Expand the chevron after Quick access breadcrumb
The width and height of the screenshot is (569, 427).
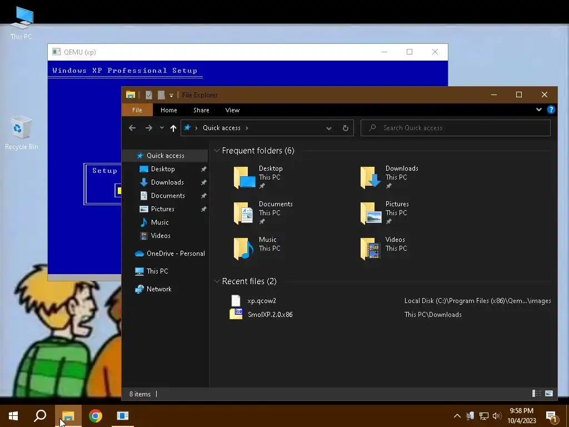[247, 128]
